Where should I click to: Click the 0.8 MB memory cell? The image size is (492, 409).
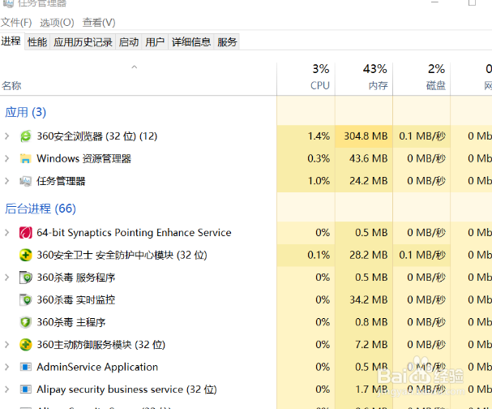pos(364,322)
